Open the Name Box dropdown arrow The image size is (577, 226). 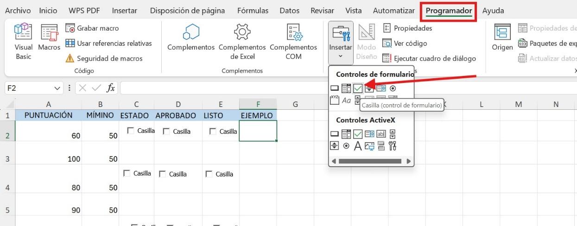tap(57, 88)
